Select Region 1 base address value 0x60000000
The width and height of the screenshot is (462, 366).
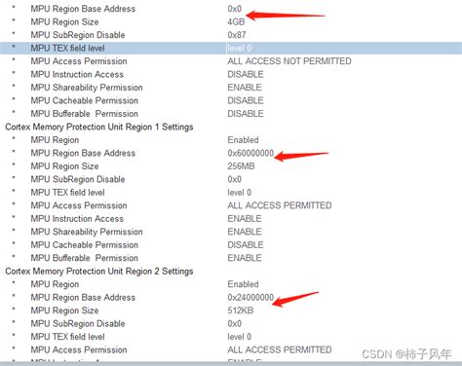tap(250, 153)
